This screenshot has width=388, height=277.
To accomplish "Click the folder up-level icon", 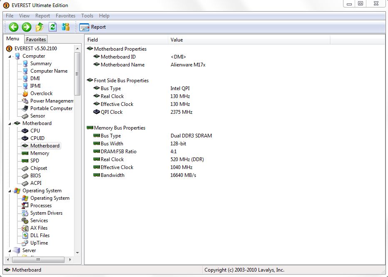I will click(x=40, y=27).
